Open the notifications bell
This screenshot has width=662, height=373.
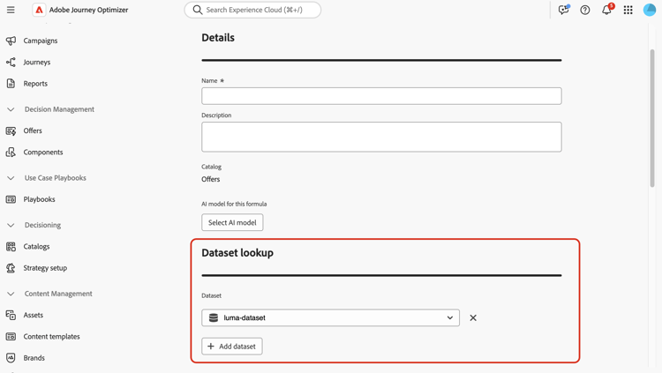point(606,10)
